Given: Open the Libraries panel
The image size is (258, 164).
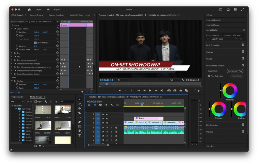Looking at the screenshot, I should tap(210, 146).
